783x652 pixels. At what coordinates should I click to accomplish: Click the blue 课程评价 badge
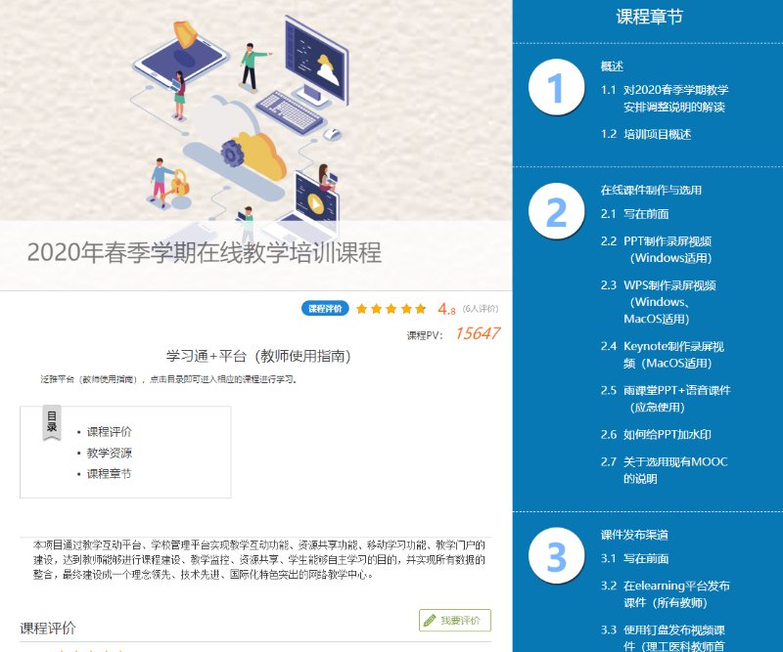[326, 309]
